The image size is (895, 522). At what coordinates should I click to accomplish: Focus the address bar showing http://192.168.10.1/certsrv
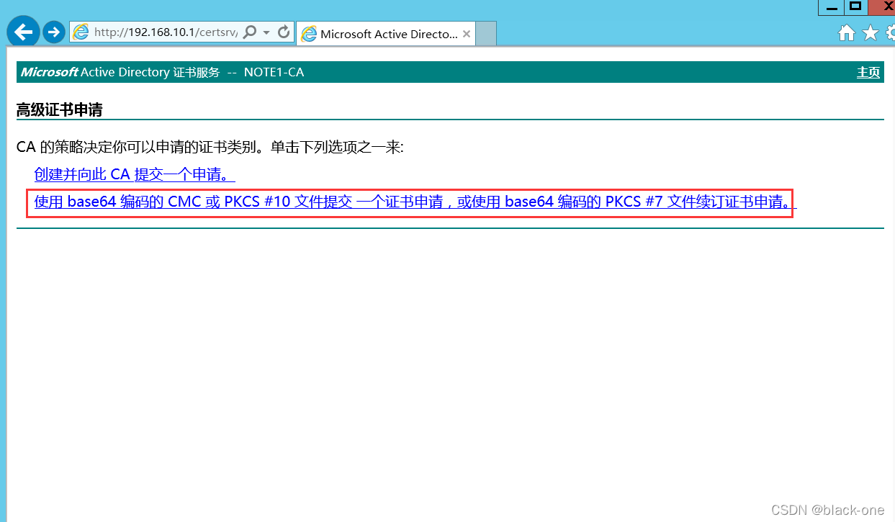coord(165,32)
